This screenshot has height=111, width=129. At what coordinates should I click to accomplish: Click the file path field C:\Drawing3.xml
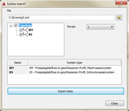[61, 17]
